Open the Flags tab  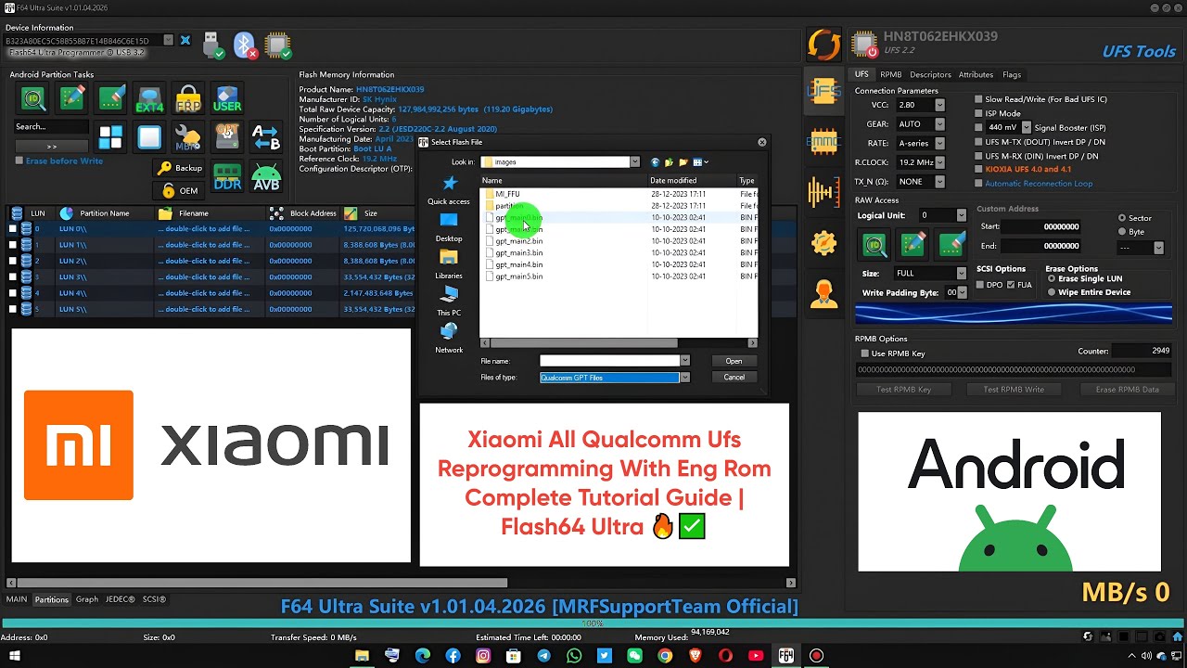[1012, 74]
